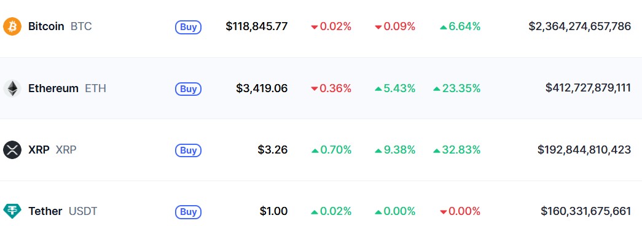Click the USDT ticker symbol

pyautogui.click(x=83, y=211)
